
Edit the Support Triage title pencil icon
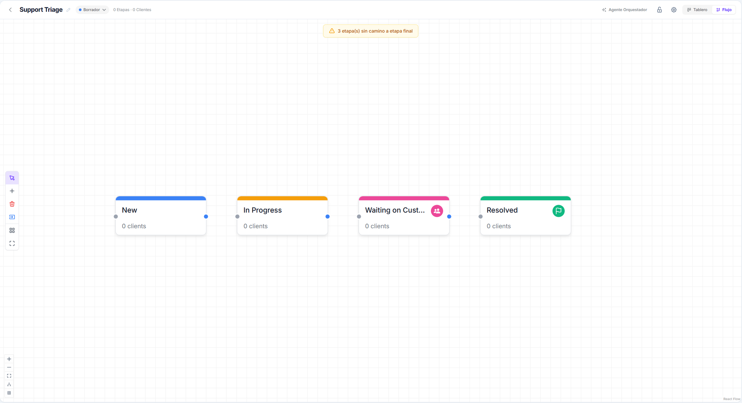click(x=68, y=10)
